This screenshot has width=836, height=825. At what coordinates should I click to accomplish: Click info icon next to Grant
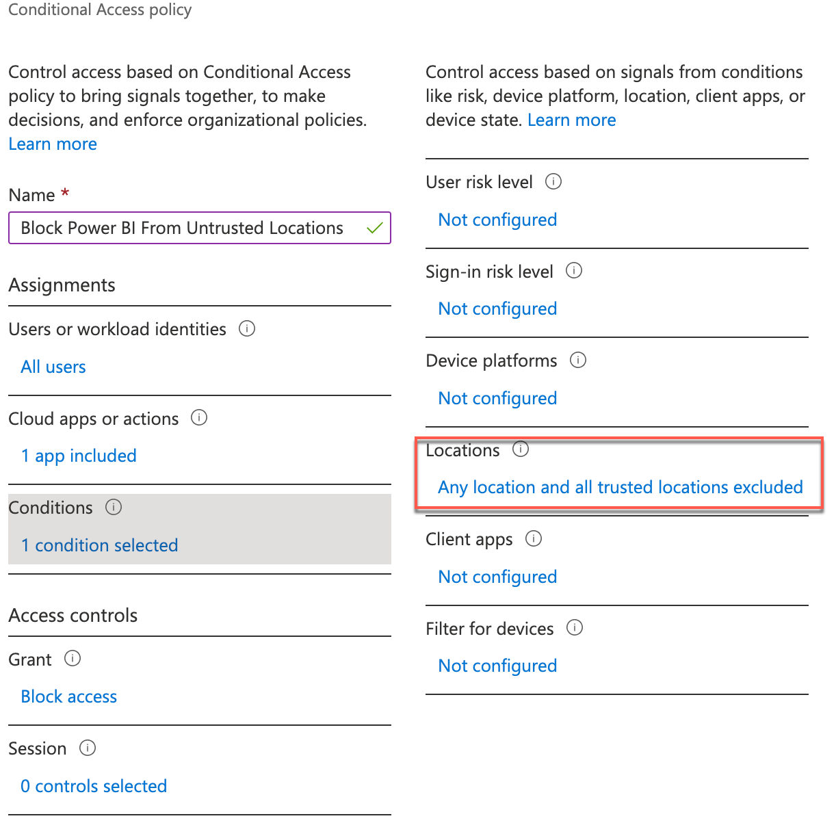click(x=73, y=658)
